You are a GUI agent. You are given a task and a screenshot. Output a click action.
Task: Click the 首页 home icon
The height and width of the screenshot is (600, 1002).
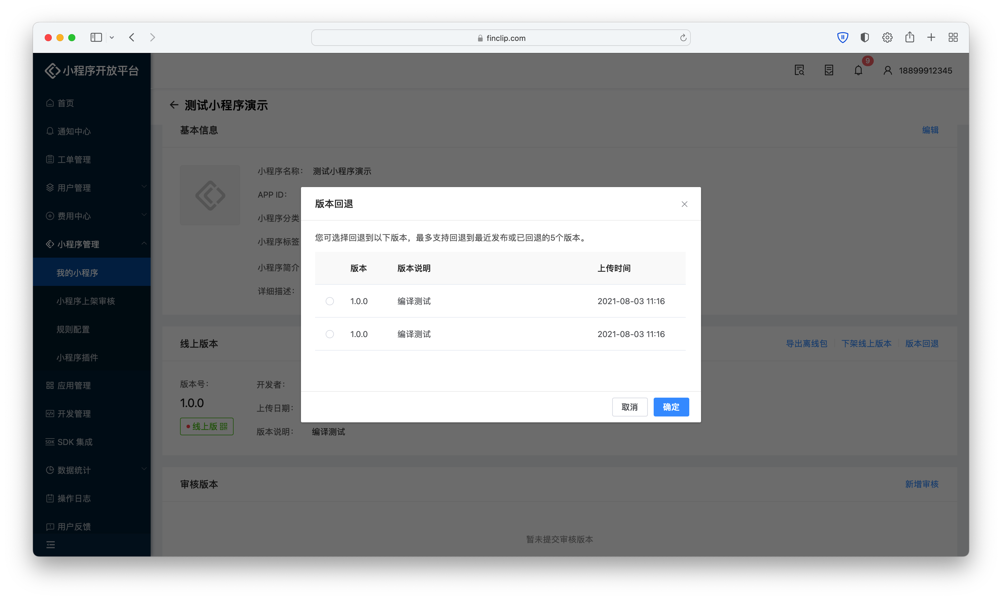pyautogui.click(x=50, y=103)
